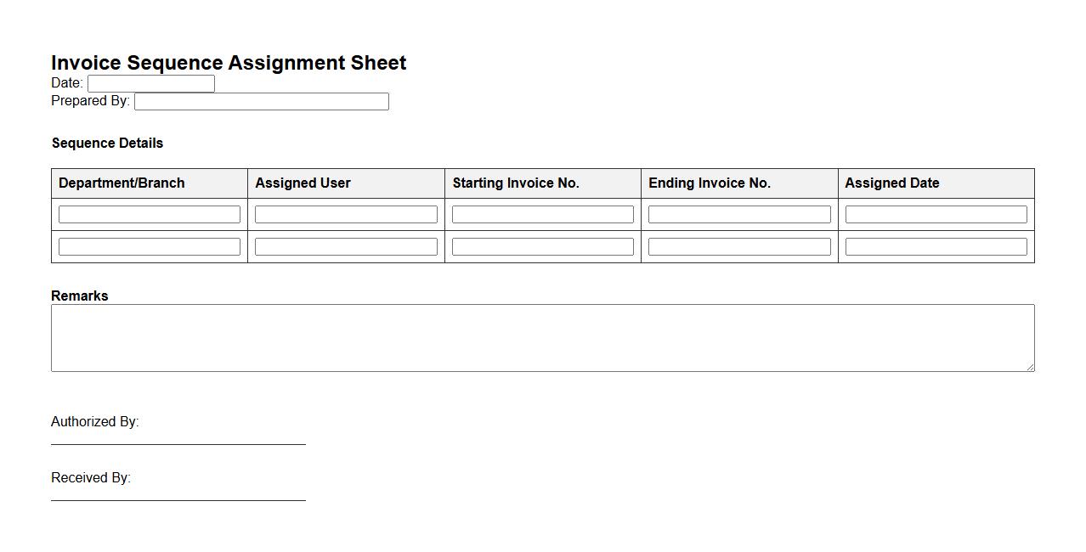Select first row Ending Invoice No. field
This screenshot has height=552, width=1086.
739,215
